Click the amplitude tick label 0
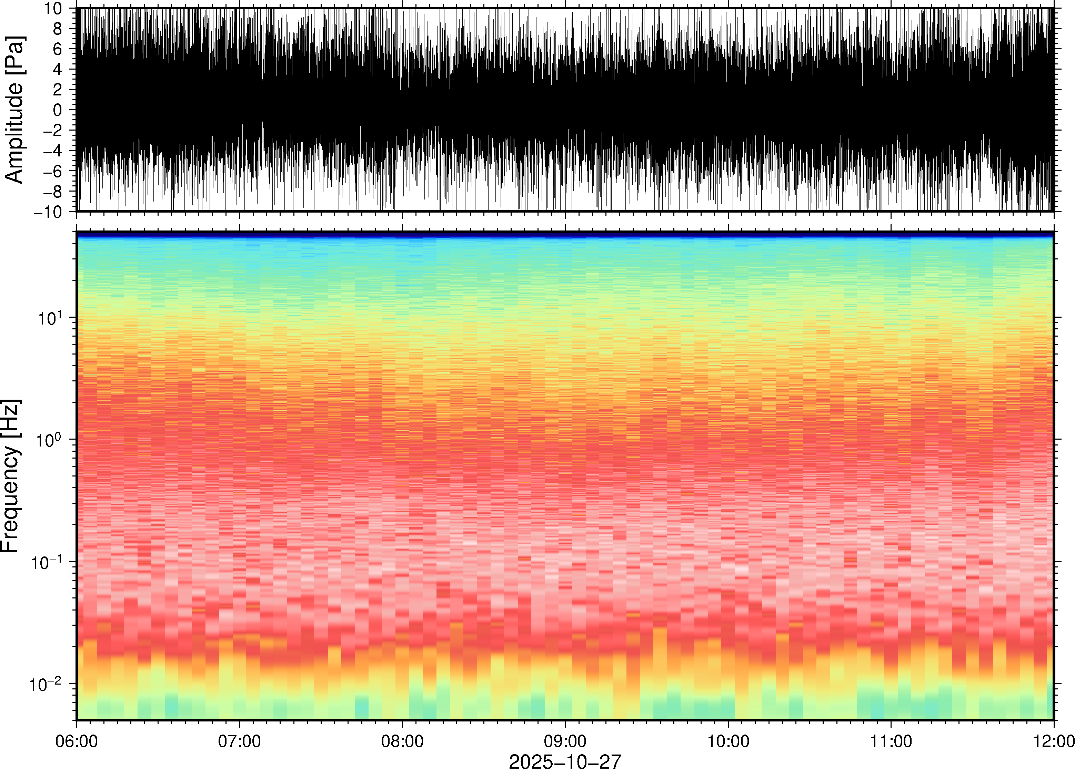 [x=58, y=110]
